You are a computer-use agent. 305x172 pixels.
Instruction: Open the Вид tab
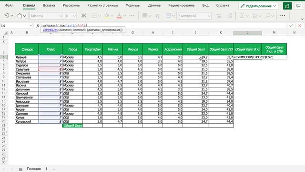[x=205, y=5]
